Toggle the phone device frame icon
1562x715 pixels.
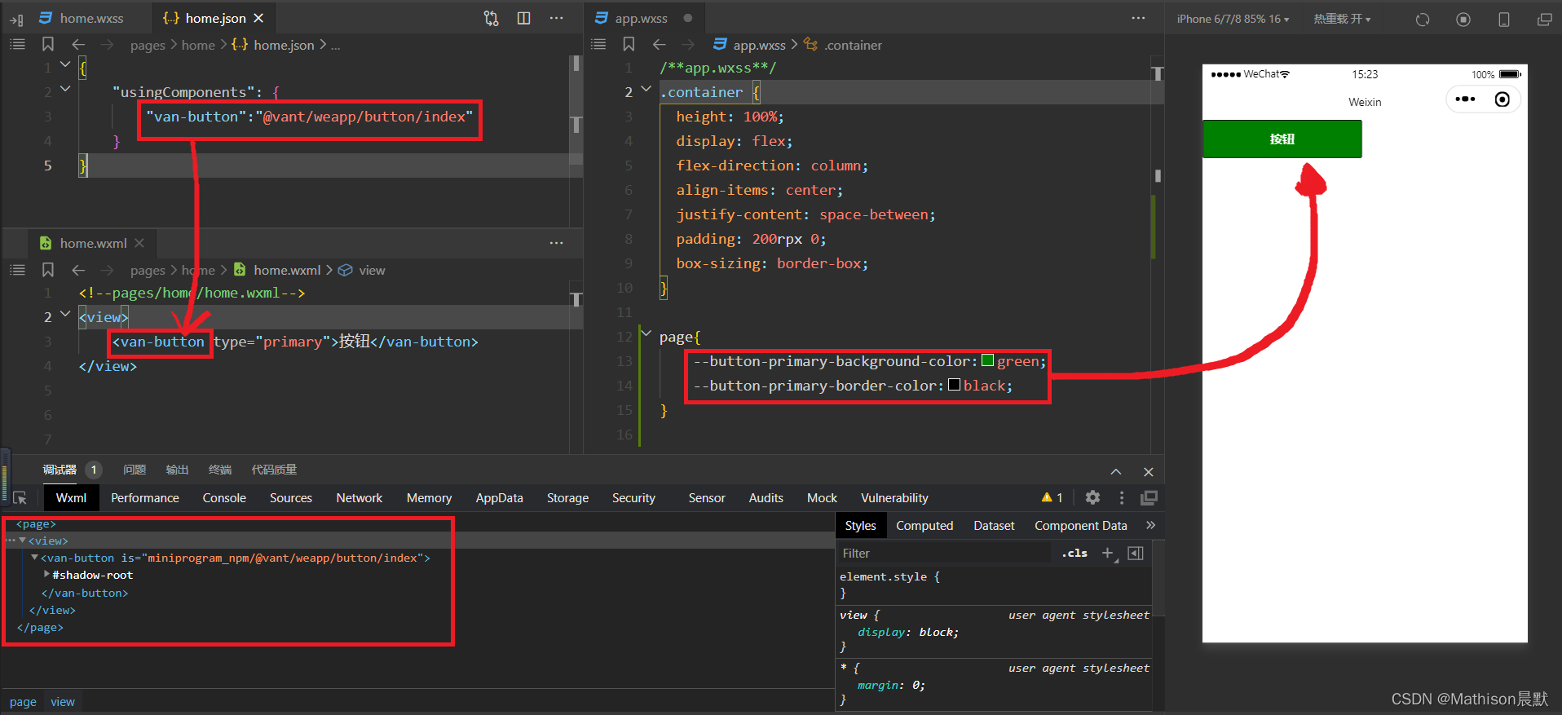coord(1504,20)
